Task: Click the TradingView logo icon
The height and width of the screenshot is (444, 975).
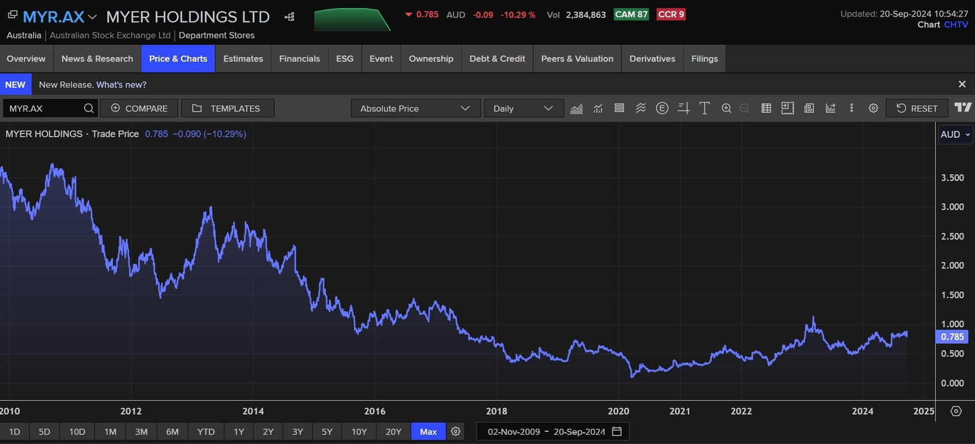Action: pos(963,107)
